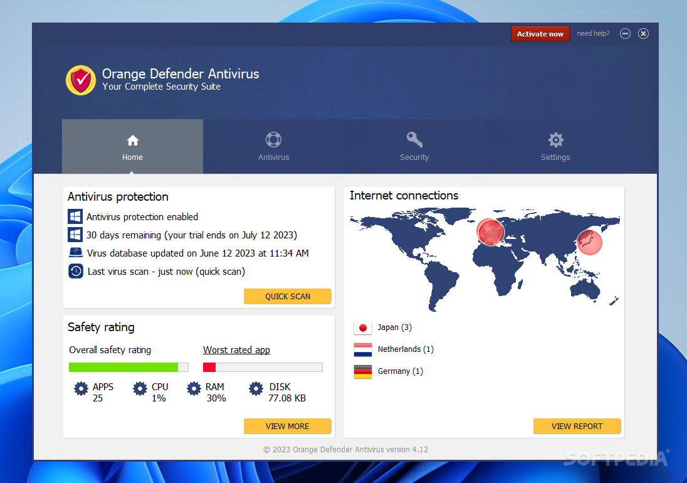Image resolution: width=687 pixels, height=483 pixels.
Task: Click the virus database laptop icon
Action: coord(76,252)
